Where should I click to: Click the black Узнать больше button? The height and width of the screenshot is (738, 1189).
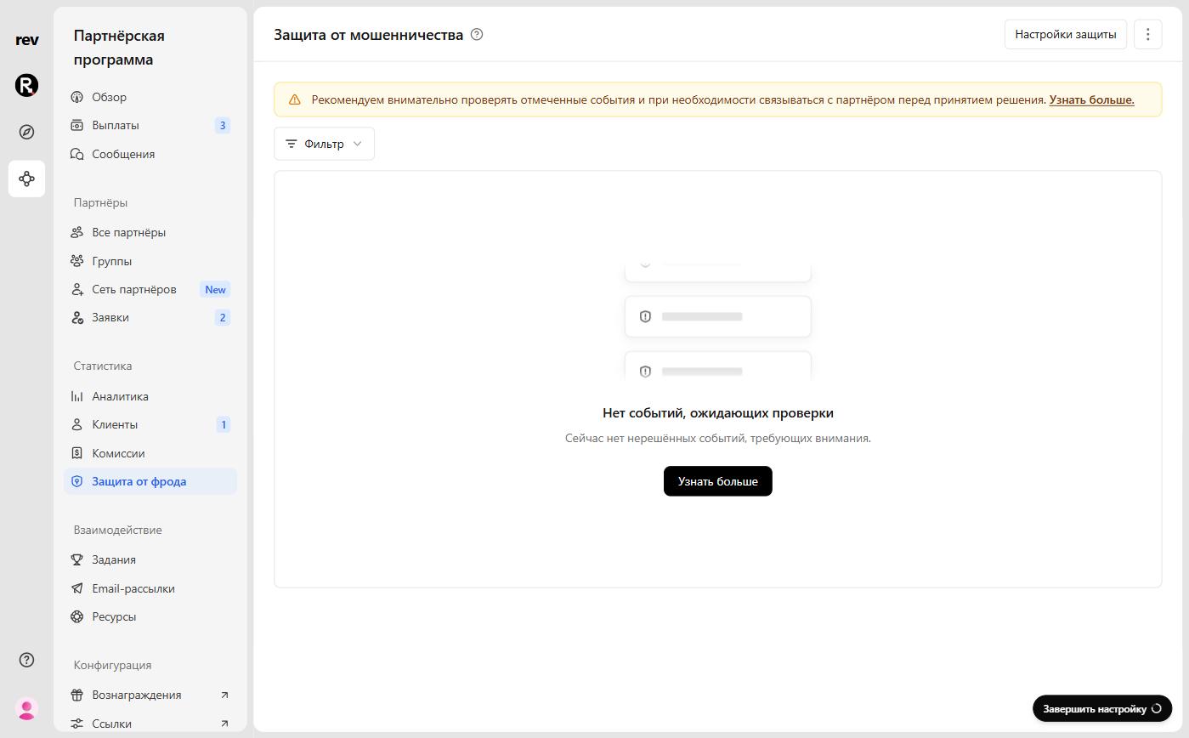click(x=718, y=481)
